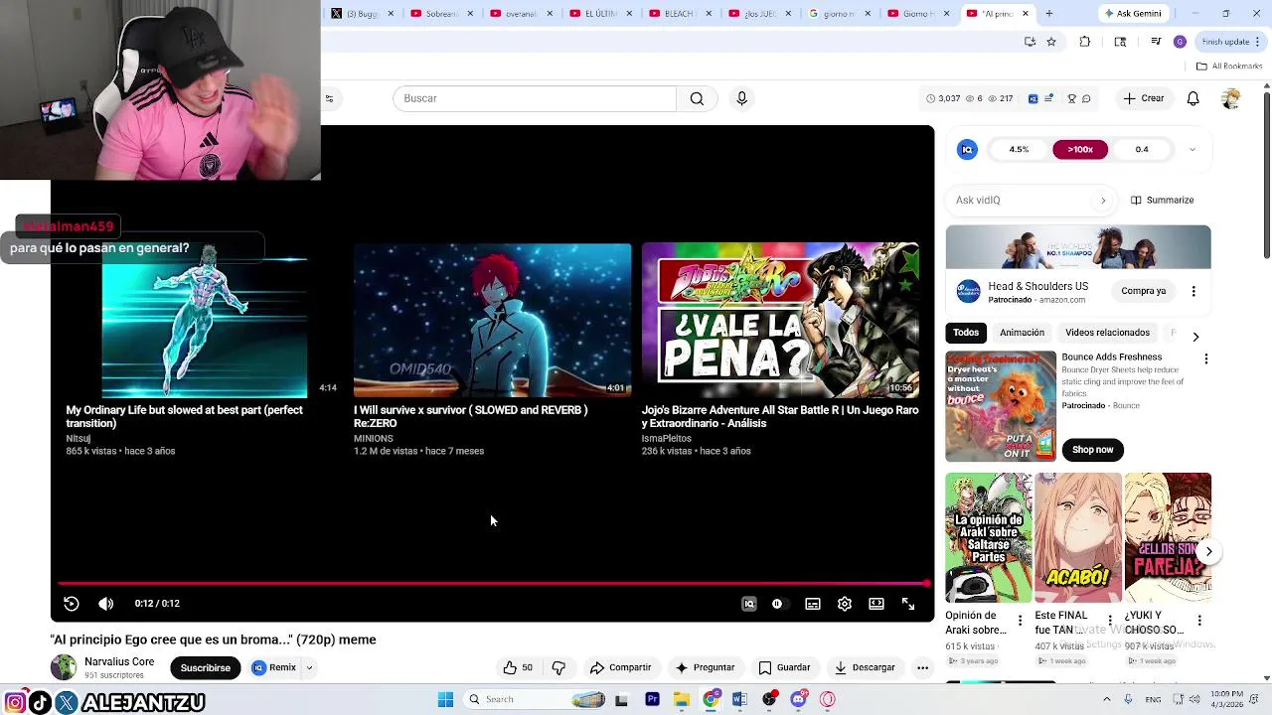Click the Buscar search field
The image size is (1272, 715).
click(535, 98)
